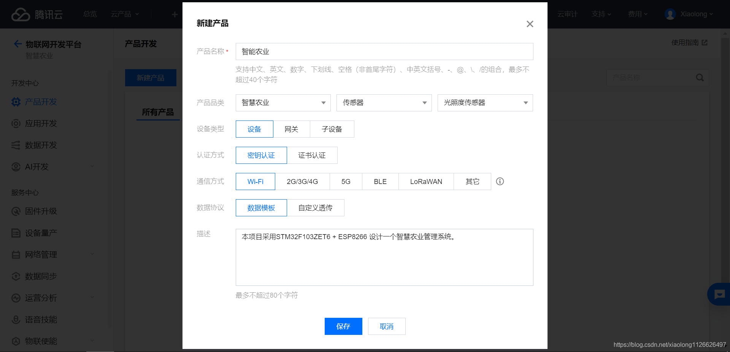The image size is (730, 352).
Task: Click the AI开发 sidebar icon
Action: [x=16, y=167]
